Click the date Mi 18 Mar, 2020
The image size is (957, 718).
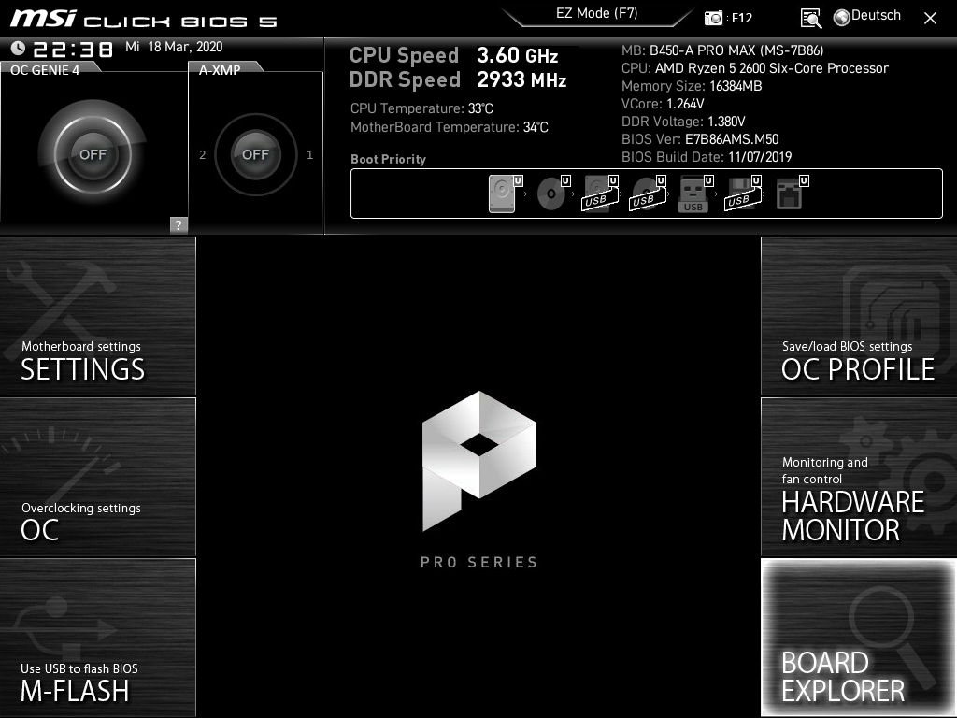(x=174, y=47)
